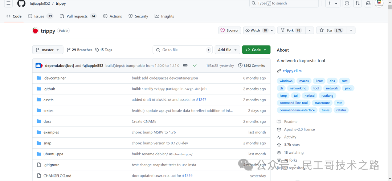
Task: Open the docs folder
Action: coord(47,121)
